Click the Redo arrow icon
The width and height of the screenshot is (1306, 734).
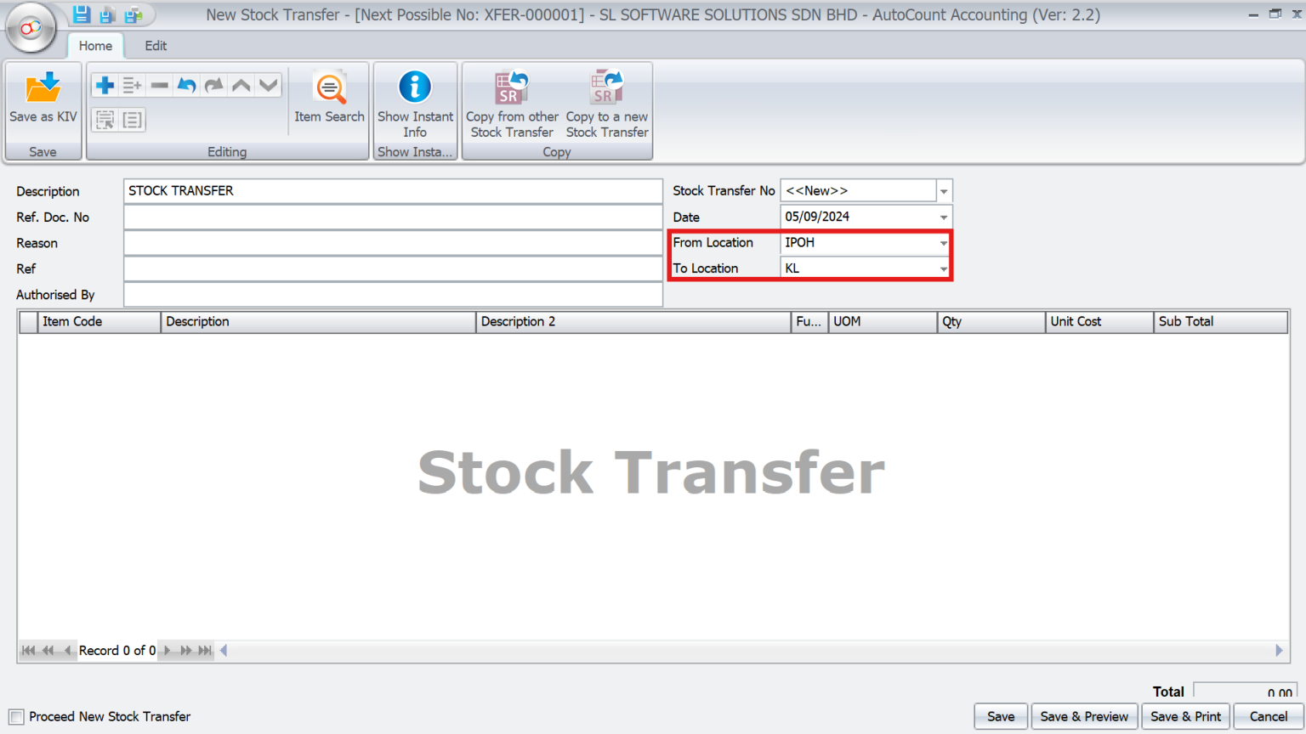(213, 84)
